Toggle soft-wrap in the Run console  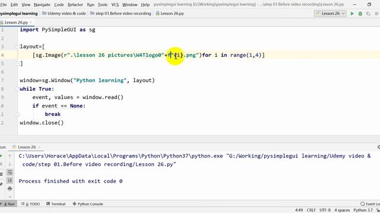9,172
